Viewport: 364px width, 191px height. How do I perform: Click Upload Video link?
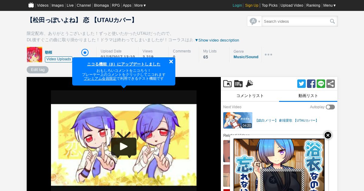292,5
